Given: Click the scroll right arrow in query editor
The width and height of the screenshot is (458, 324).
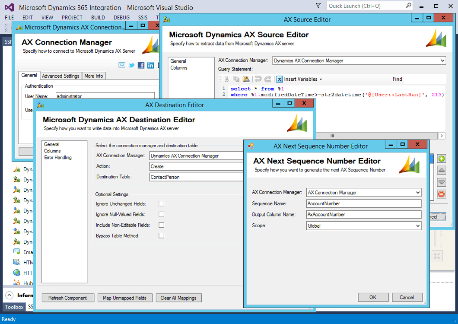Looking at the screenshot, I should point(441,136).
